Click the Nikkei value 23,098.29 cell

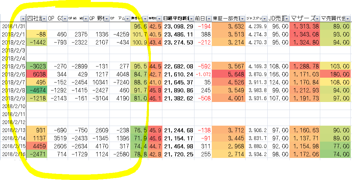coord(178,26)
